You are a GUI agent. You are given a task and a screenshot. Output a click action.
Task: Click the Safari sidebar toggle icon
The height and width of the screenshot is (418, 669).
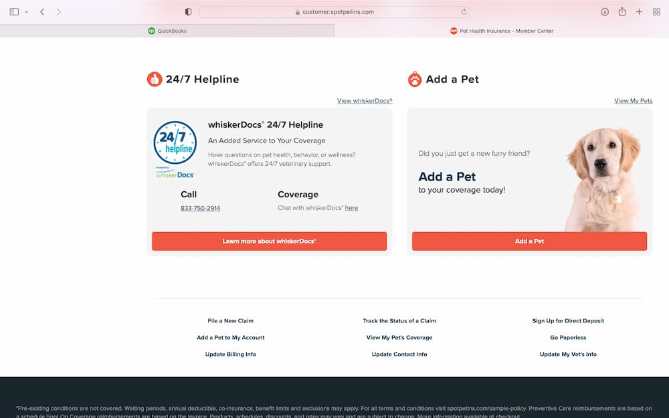(14, 12)
